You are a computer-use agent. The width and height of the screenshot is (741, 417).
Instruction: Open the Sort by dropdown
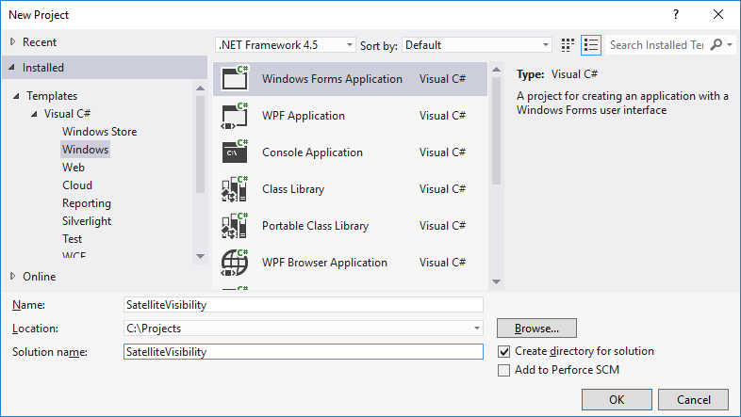[477, 44]
